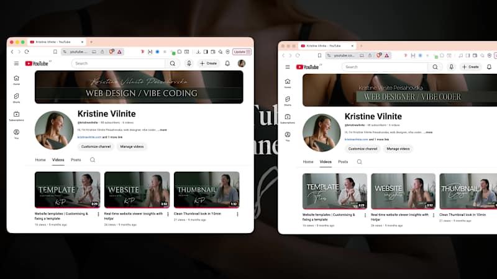
Task: Select Videos tab in left window
Action: [x=58, y=160]
